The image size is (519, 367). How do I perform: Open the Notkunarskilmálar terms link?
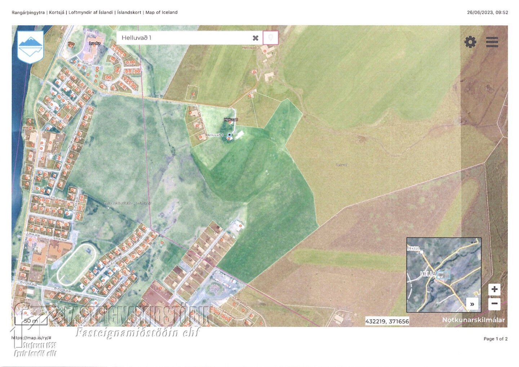[473, 320]
